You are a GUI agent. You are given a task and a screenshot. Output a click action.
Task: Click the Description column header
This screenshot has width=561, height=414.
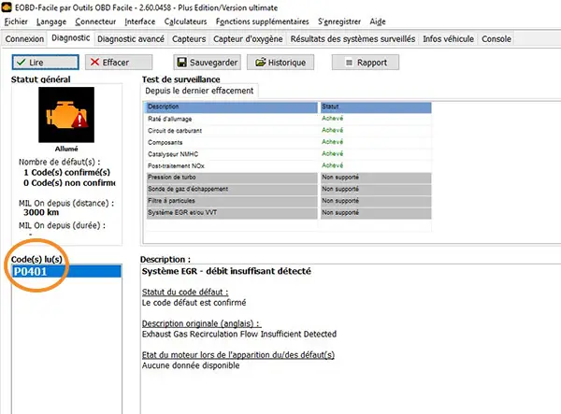pyautogui.click(x=232, y=107)
